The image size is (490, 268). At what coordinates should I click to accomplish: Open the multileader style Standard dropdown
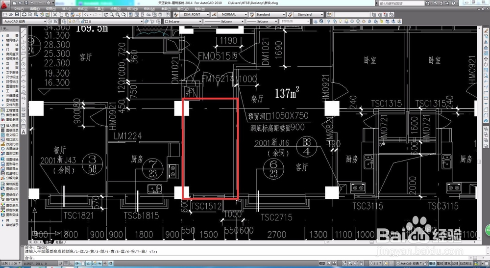click(322, 14)
